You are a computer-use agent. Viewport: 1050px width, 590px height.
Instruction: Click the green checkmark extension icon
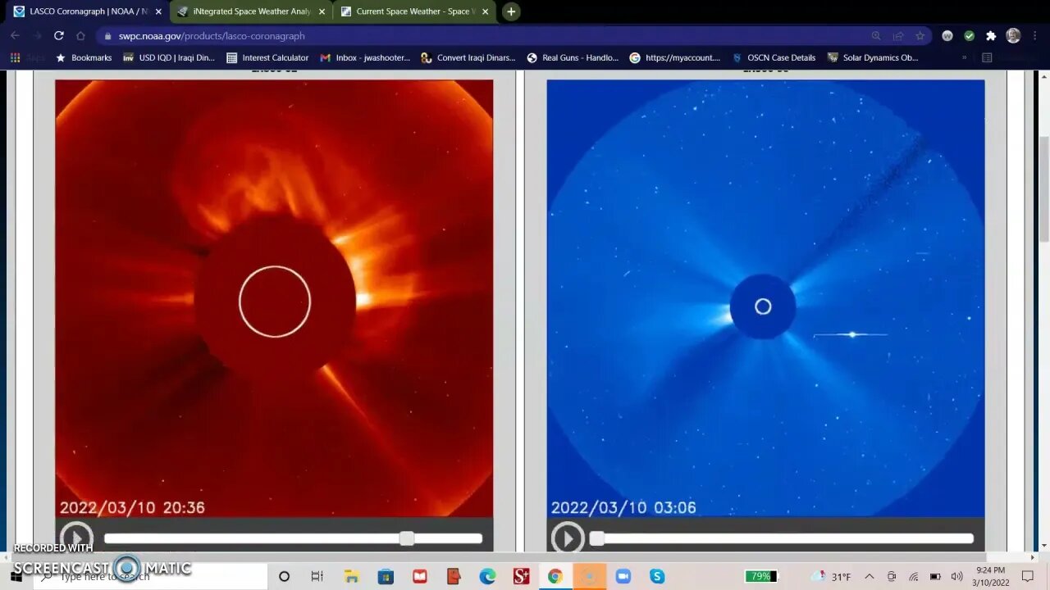[x=970, y=36]
